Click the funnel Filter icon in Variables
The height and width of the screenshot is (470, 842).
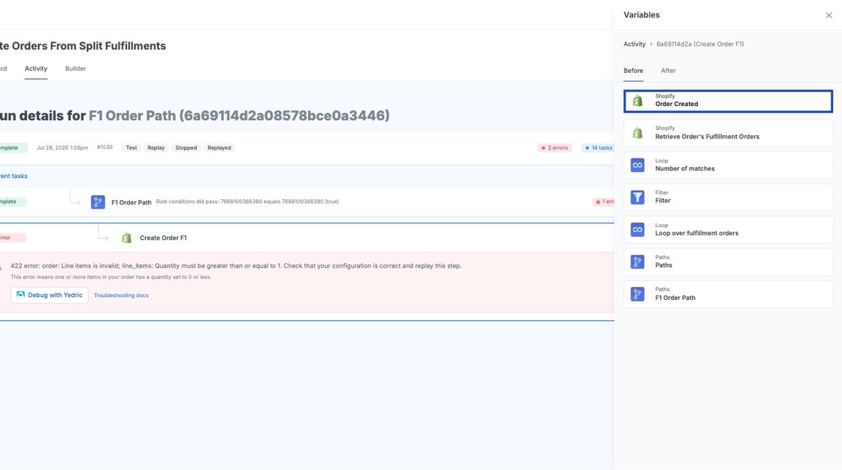(638, 197)
